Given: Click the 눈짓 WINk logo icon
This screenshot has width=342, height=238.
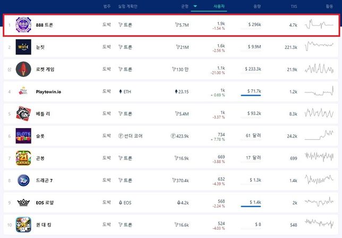Looking at the screenshot, I should [x=23, y=47].
